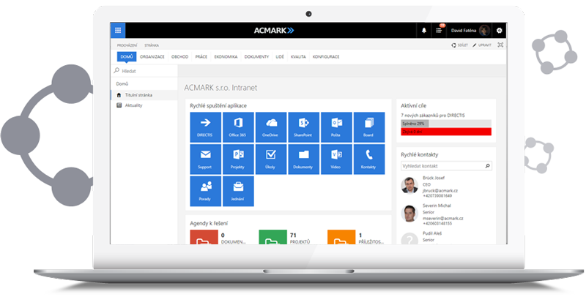Click the SDÍLET share button
Screen dimensions: 586x305
(x=460, y=45)
